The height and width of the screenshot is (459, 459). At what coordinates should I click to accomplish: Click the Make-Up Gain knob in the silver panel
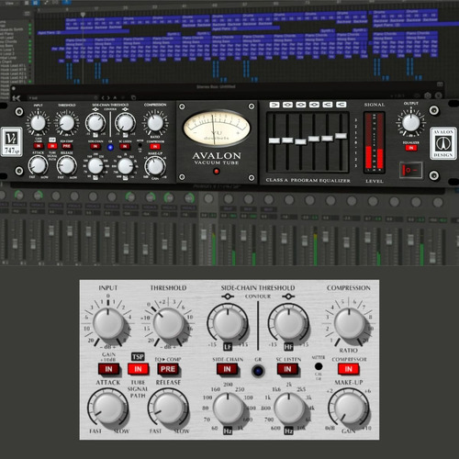click(x=349, y=409)
